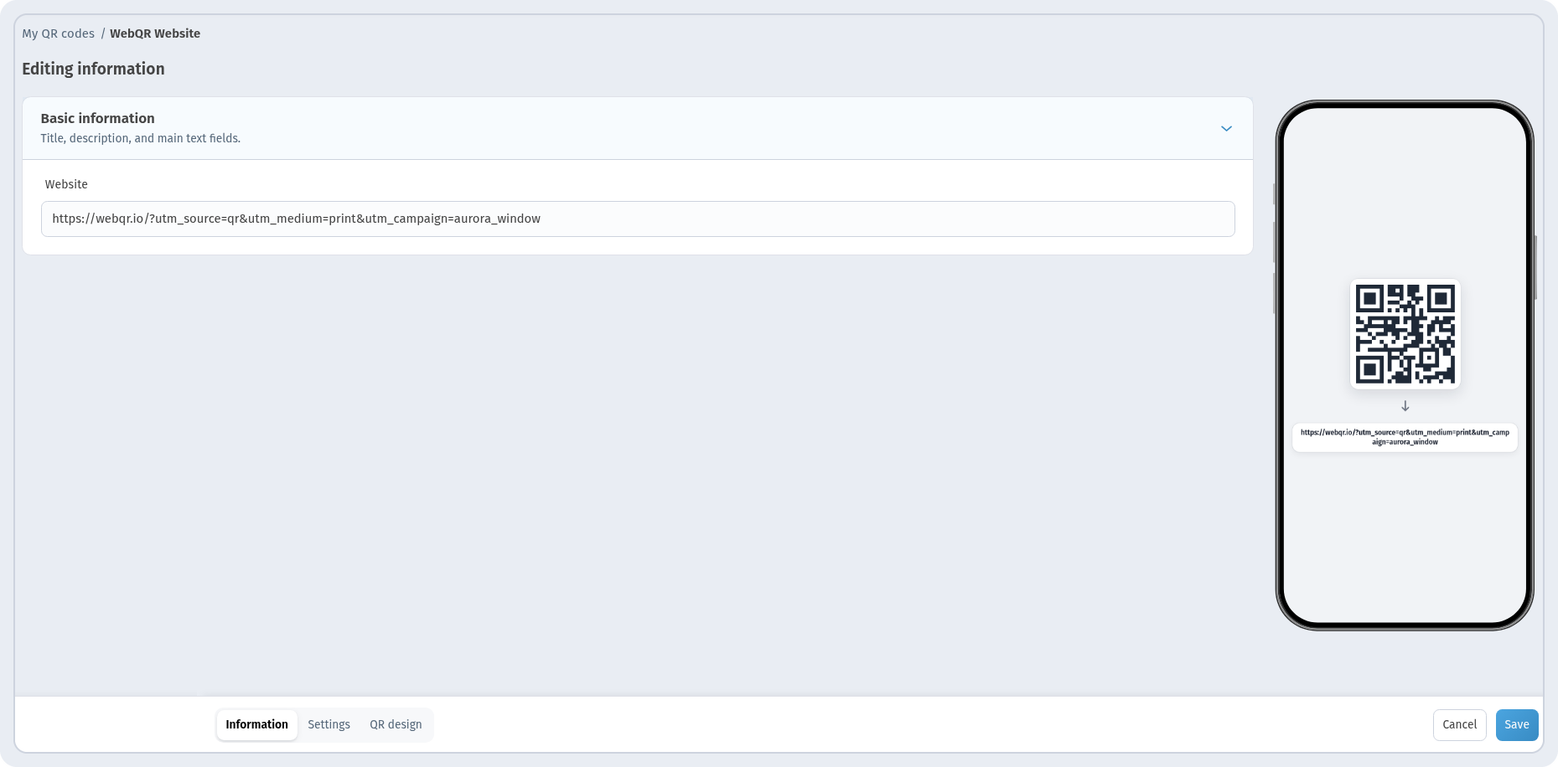
Task: Click the down arrow under QR code
Action: click(x=1405, y=406)
